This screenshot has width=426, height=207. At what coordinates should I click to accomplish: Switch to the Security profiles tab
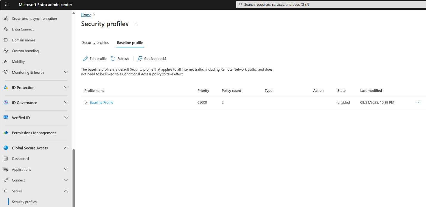click(x=95, y=43)
